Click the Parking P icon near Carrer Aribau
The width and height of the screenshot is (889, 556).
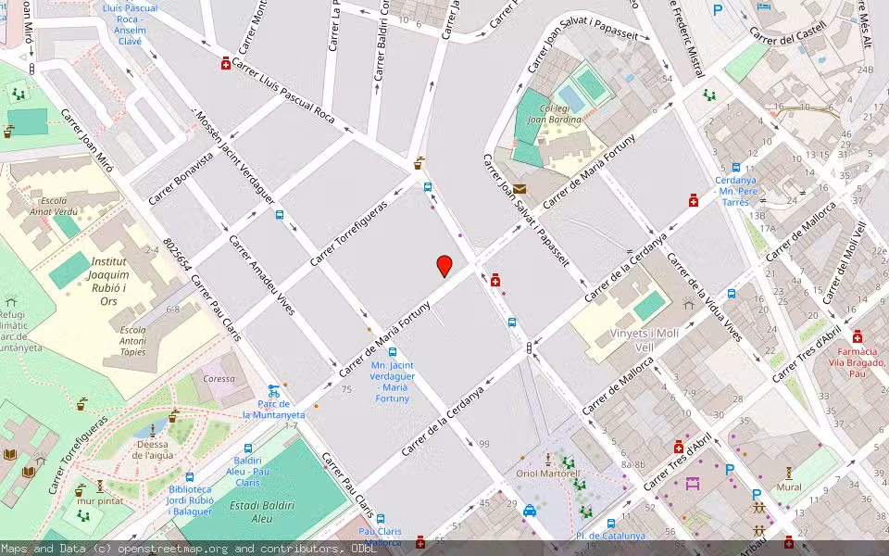click(757, 494)
